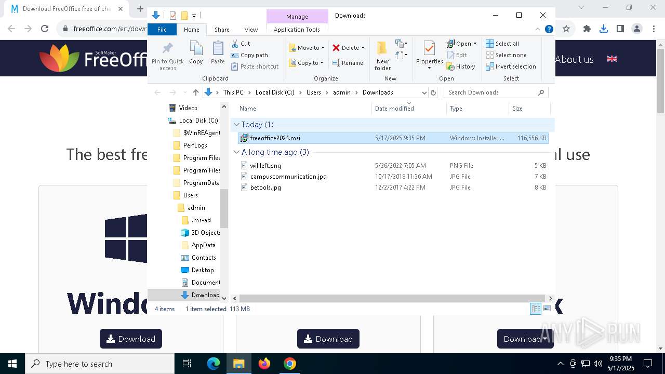Viewport: 665px width, 374px height.
Task: Open the File menu tab
Action: [162, 30]
